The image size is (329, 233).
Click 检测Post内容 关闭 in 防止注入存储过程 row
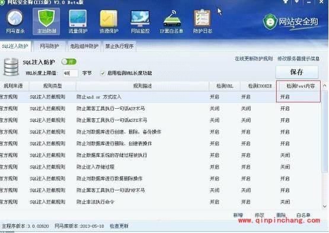coord(285,167)
